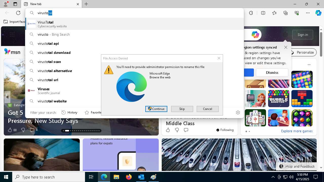Open Settings and more ellipsis menu
This screenshot has height=182, width=324.
click(308, 13)
